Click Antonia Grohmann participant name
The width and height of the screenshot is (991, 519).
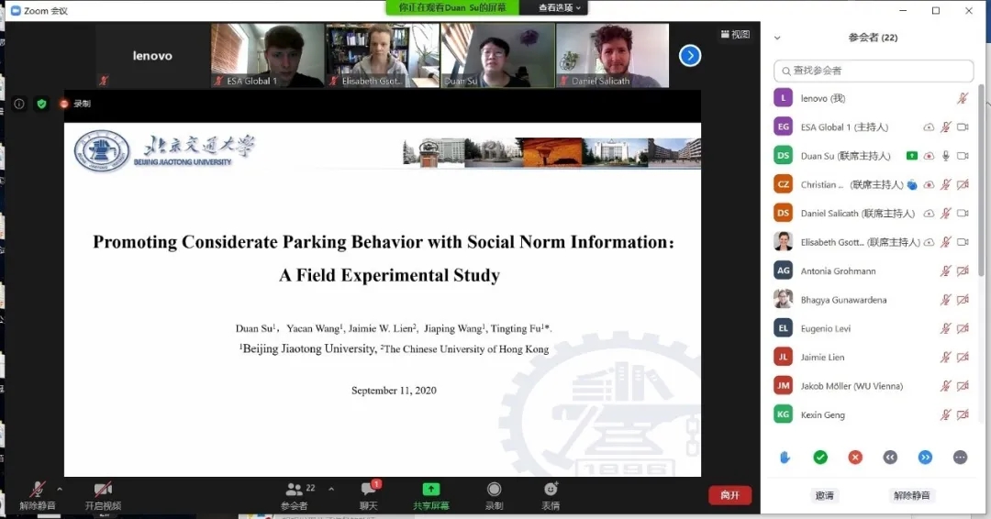(x=838, y=271)
